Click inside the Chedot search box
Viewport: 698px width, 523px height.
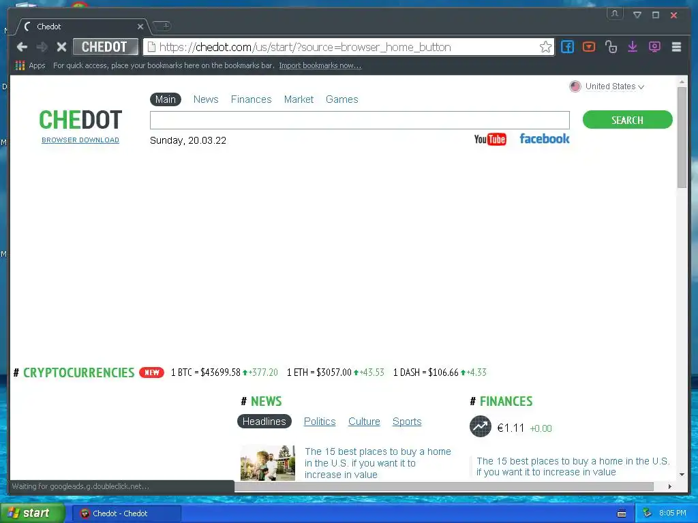click(x=360, y=120)
